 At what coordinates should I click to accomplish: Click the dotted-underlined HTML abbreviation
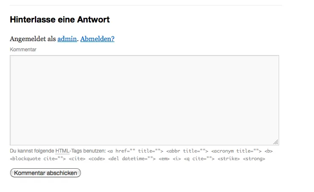tap(62, 151)
